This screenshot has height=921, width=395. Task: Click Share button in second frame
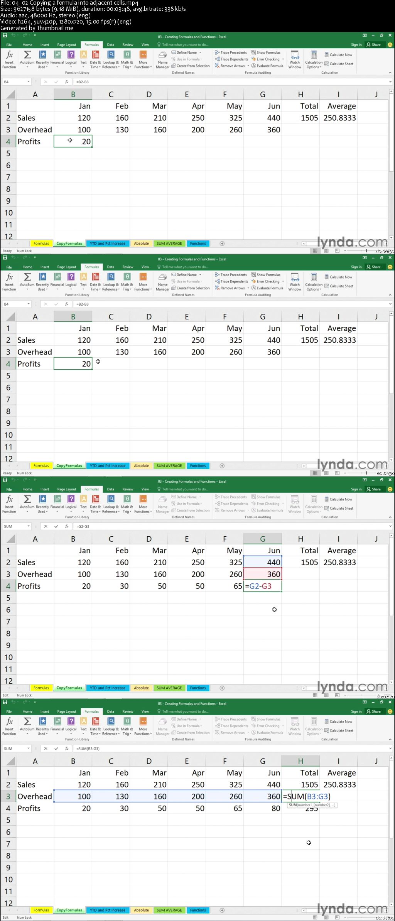pyautogui.click(x=374, y=267)
